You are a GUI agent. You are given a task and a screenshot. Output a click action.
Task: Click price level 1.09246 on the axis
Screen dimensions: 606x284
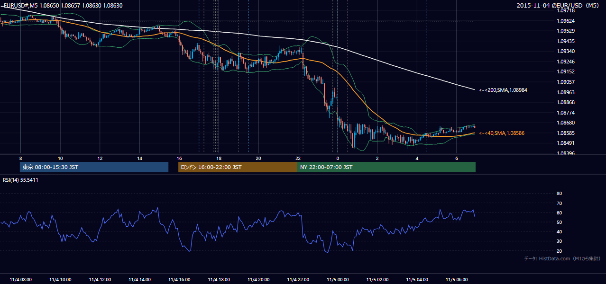[x=565, y=62]
